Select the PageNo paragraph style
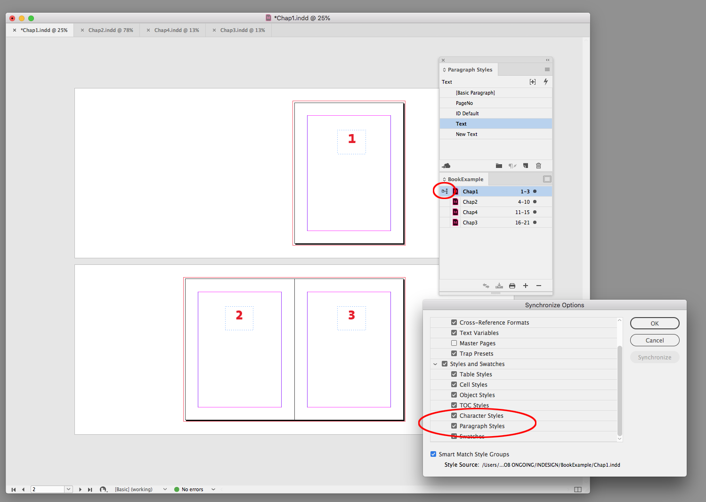 click(495, 103)
